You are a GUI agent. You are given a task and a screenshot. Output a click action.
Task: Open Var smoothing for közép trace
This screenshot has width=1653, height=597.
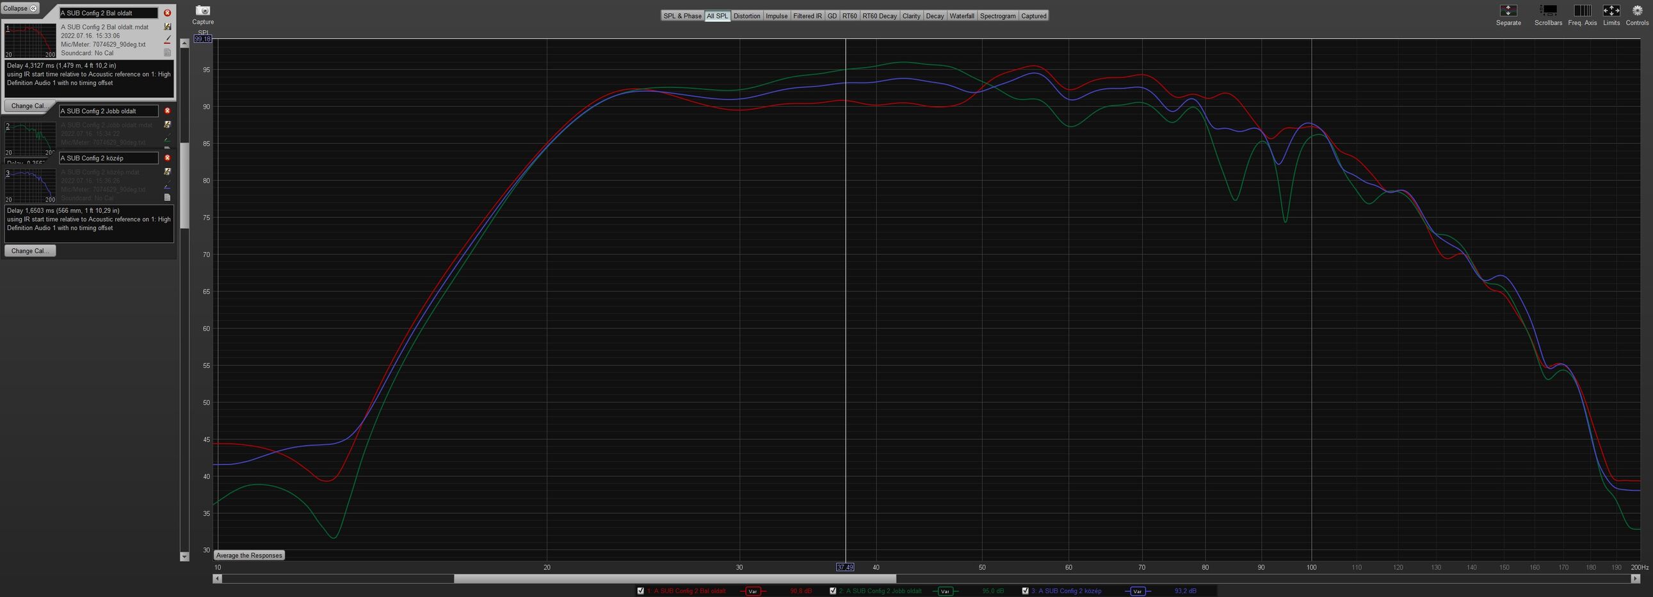pos(1138,591)
